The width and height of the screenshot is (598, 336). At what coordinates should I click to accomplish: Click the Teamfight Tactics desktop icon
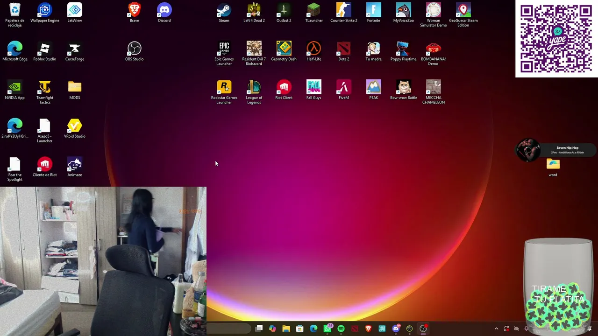pos(45,92)
